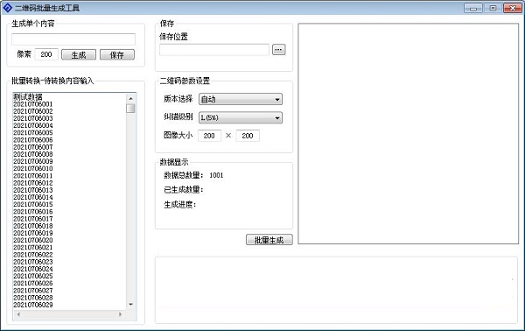Click the list's scroll down arrow
525x331 pixels.
(x=131, y=304)
